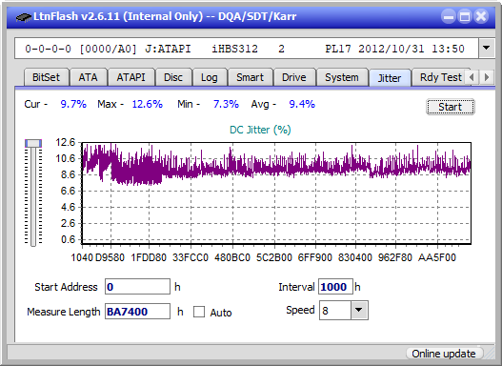
Task: Expand the Speed dropdown
Action: pos(359,310)
